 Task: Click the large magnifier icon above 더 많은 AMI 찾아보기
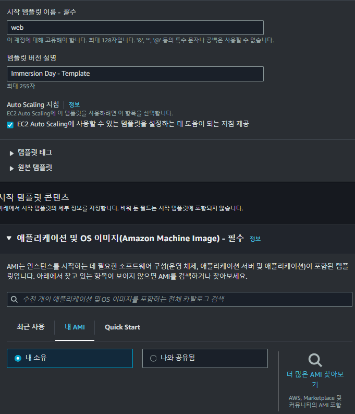tap(315, 360)
